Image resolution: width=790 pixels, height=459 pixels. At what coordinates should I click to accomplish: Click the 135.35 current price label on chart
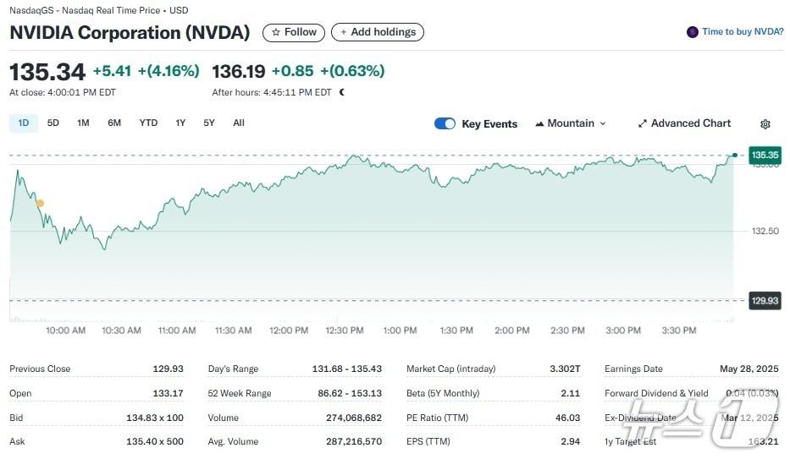764,155
